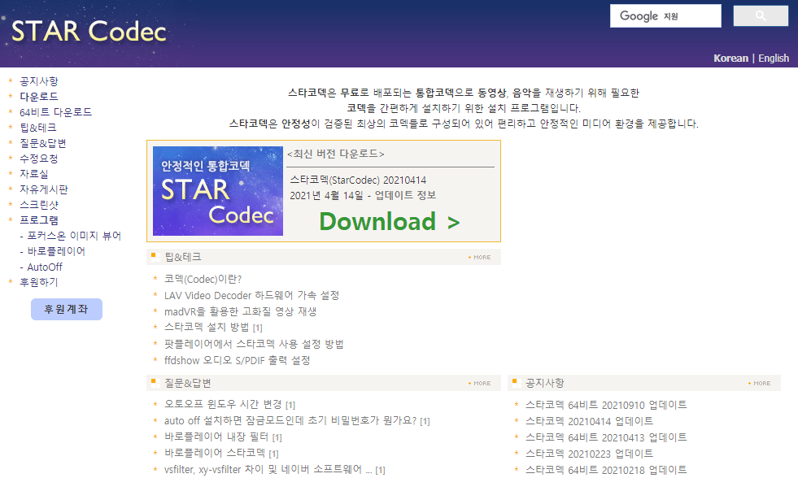Click the STAR Codec banner thumbnail
The image size is (798, 478).
(x=218, y=191)
